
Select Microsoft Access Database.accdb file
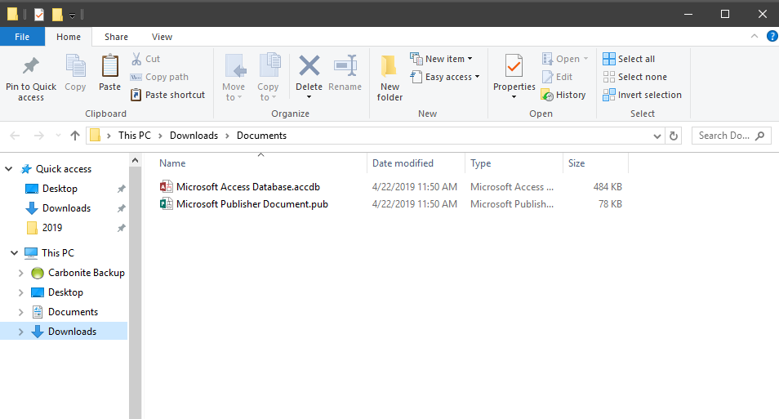pos(240,187)
